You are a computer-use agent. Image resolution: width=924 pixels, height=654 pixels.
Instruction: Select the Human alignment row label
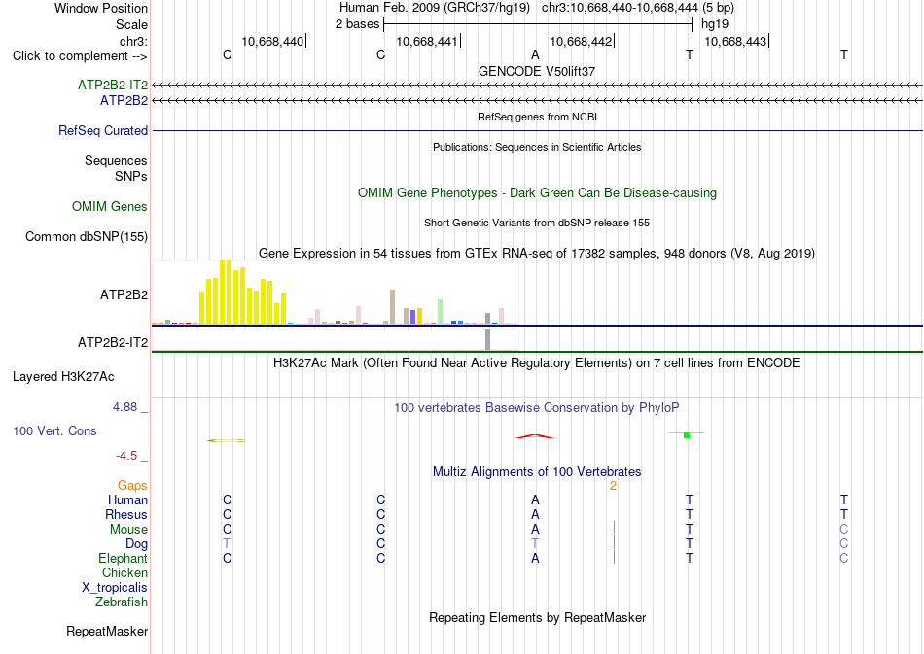click(x=127, y=499)
